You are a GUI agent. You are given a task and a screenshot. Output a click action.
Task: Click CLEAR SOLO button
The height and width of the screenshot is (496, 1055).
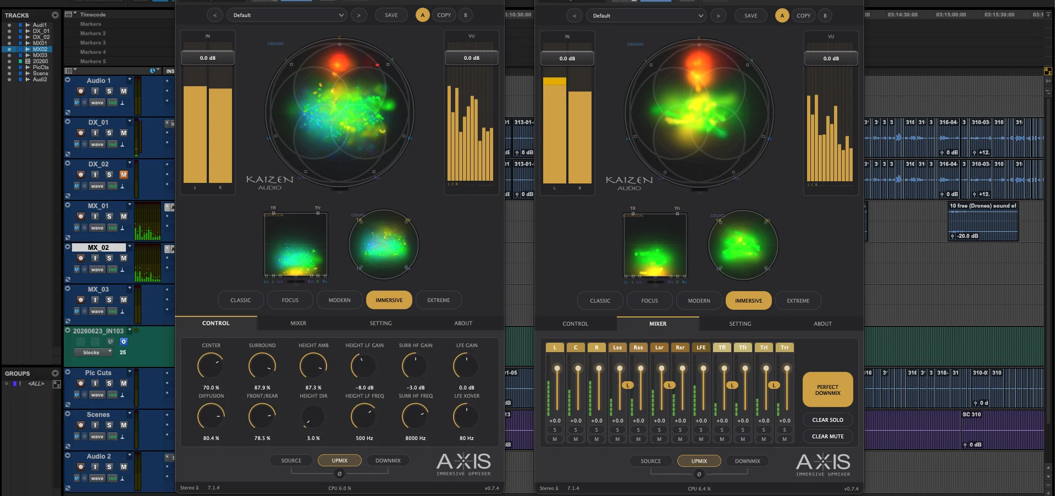coord(828,420)
